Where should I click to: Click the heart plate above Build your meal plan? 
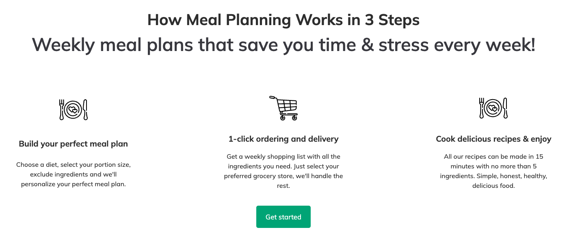tap(74, 109)
